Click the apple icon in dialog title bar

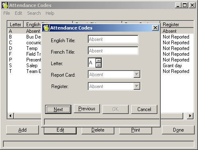click(x=46, y=28)
